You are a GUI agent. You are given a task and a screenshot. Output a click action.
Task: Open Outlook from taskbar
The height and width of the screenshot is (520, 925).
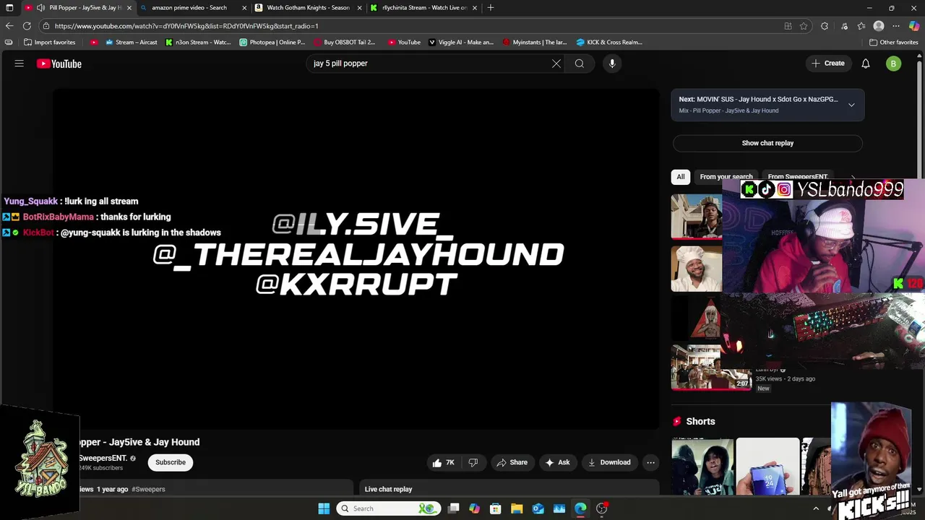538,508
